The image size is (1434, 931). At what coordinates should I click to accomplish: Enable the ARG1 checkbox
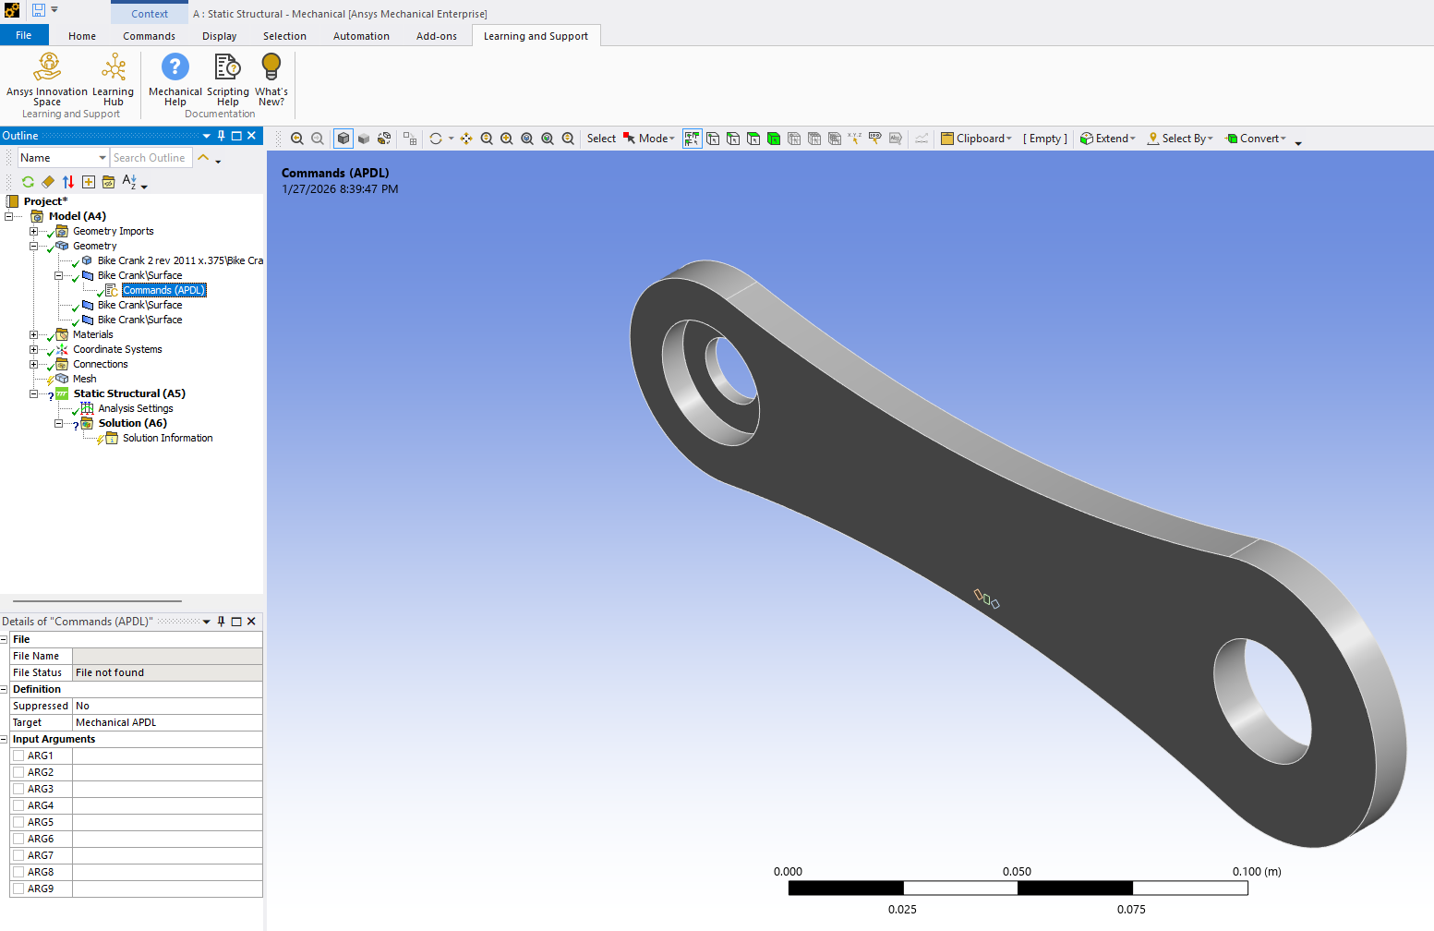click(x=18, y=756)
